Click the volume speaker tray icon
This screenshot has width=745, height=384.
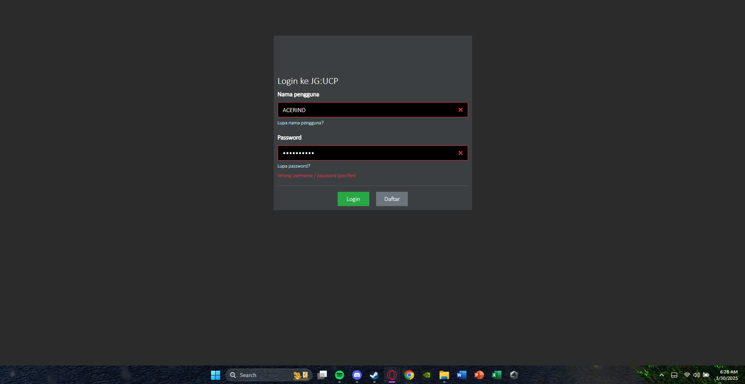click(696, 375)
